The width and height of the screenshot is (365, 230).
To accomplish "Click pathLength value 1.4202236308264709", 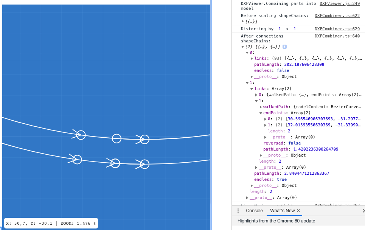I will pyautogui.click(x=316, y=149).
